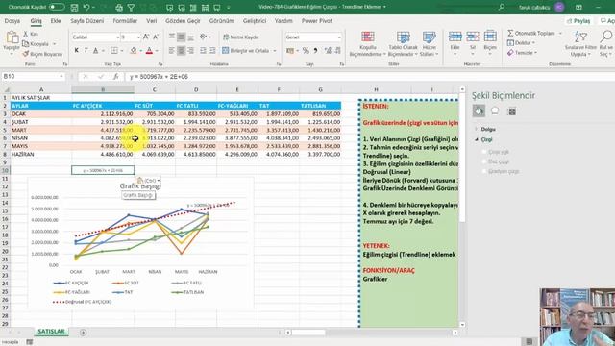The height and width of the screenshot is (346, 615).
Task: Click the Save icon in title bar
Action: [74, 7]
